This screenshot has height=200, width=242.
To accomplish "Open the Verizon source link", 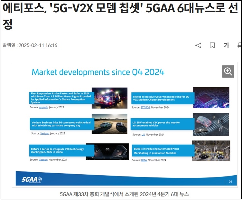I will pyautogui.click(x=45, y=133).
